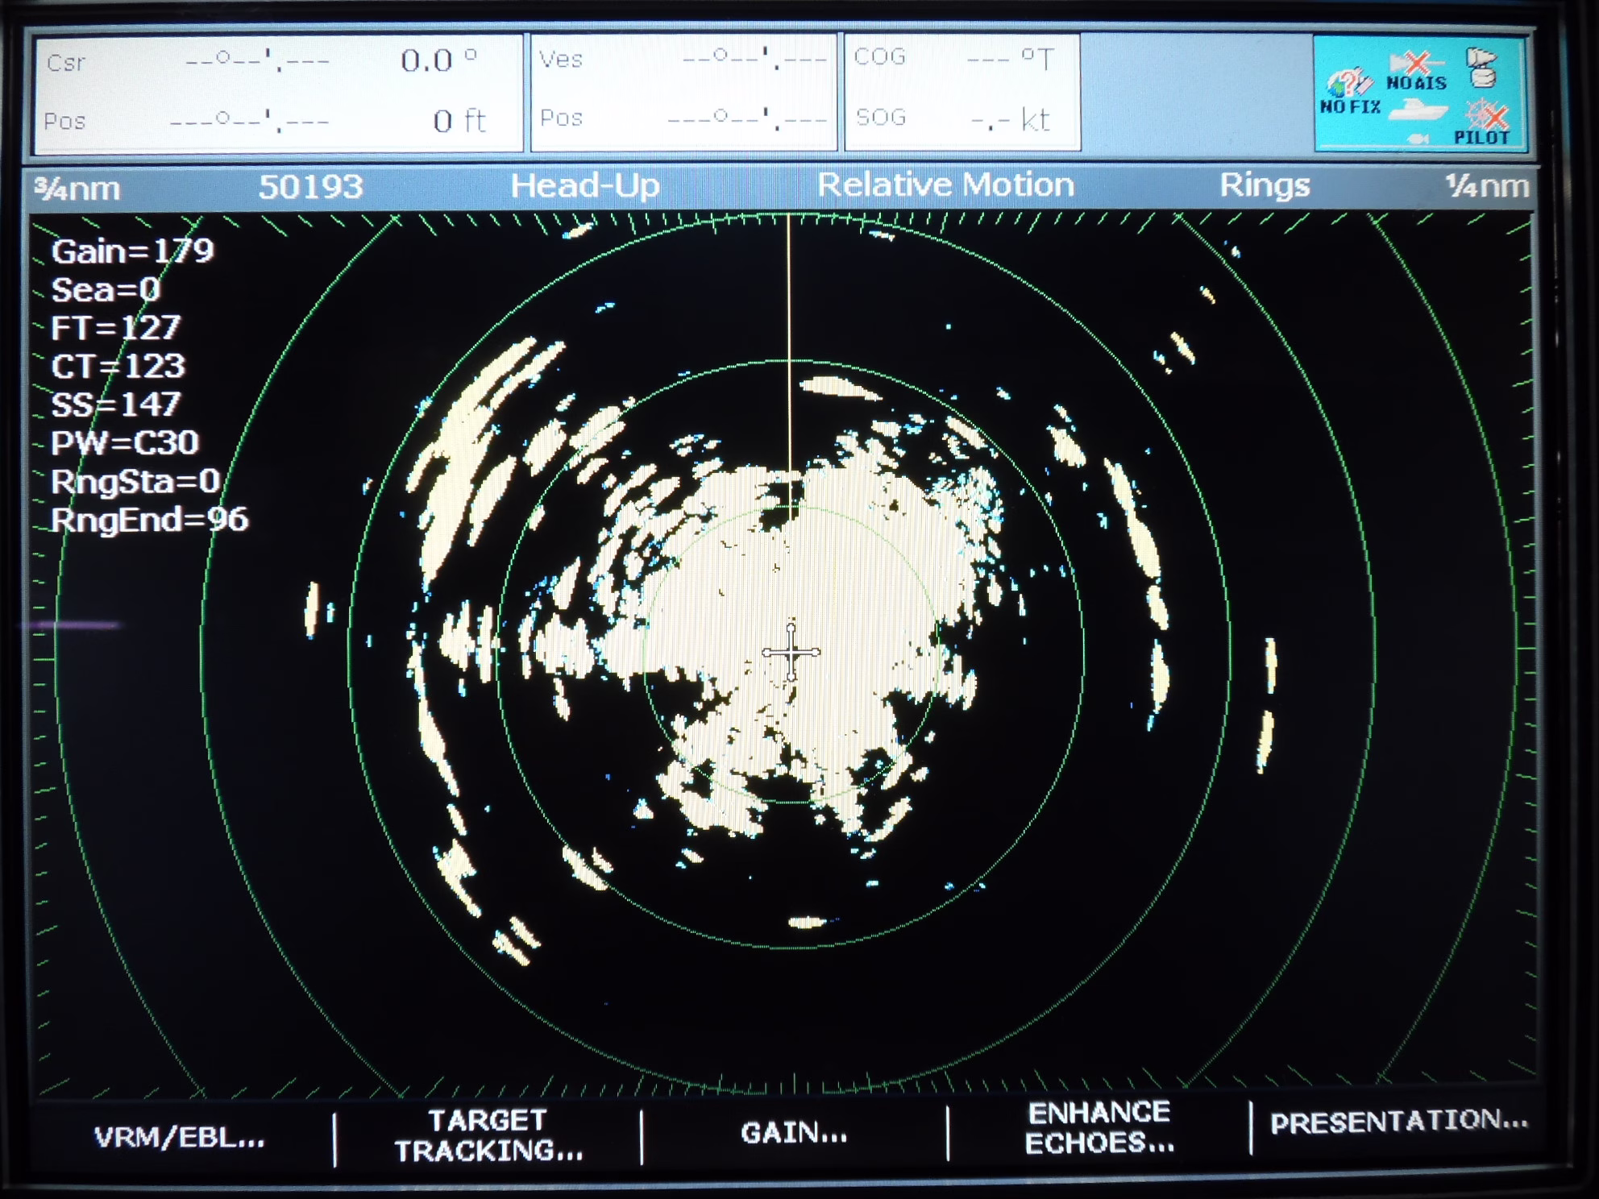Select the Csr bearing 0.0° value
This screenshot has width=1599, height=1199.
[x=439, y=60]
